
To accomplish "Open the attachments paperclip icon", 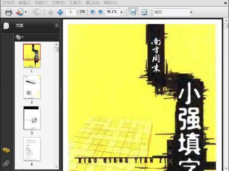I will pyautogui.click(x=6, y=163).
